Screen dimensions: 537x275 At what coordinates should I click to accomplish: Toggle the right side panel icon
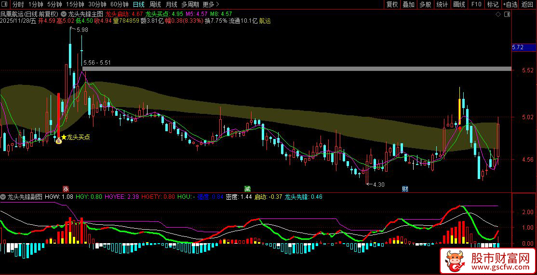507,14
